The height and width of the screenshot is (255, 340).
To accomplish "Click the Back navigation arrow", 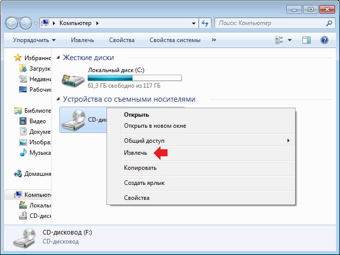I will [x=11, y=23].
